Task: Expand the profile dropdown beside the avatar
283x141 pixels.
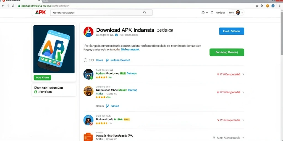Action: (x=242, y=13)
